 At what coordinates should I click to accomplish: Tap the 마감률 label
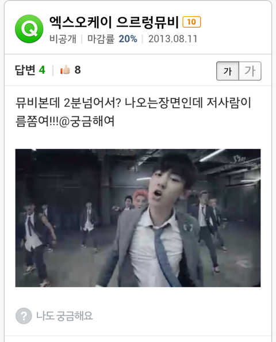coord(101,39)
